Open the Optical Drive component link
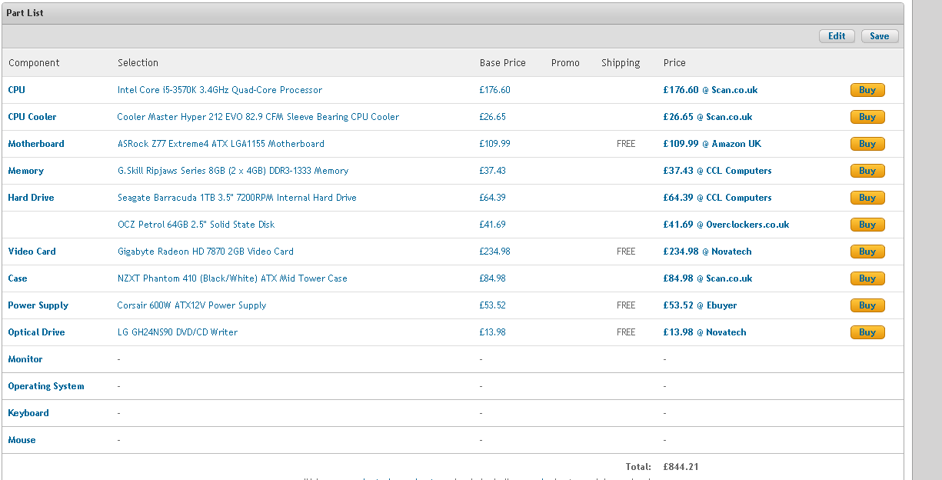 (x=36, y=332)
